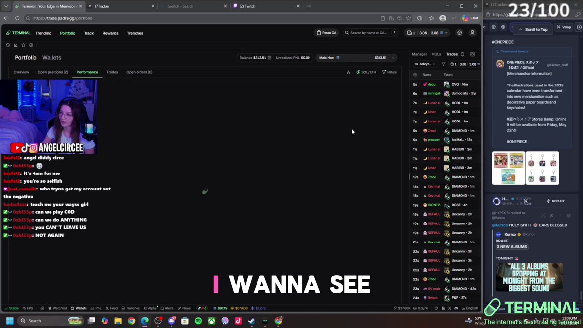Viewport: 583px width, 328px height.
Task: Switch to Wallets view heading
Action: [51, 57]
